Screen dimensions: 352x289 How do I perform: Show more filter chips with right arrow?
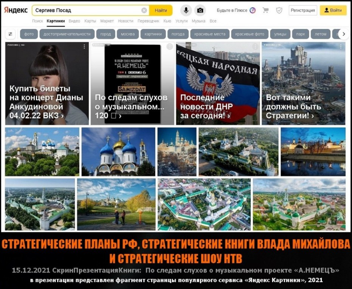[x=344, y=34]
